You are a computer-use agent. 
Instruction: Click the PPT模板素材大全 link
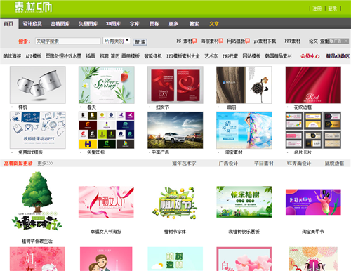tap(183, 56)
